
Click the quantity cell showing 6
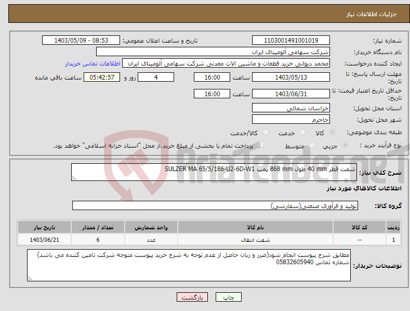[x=98, y=240]
